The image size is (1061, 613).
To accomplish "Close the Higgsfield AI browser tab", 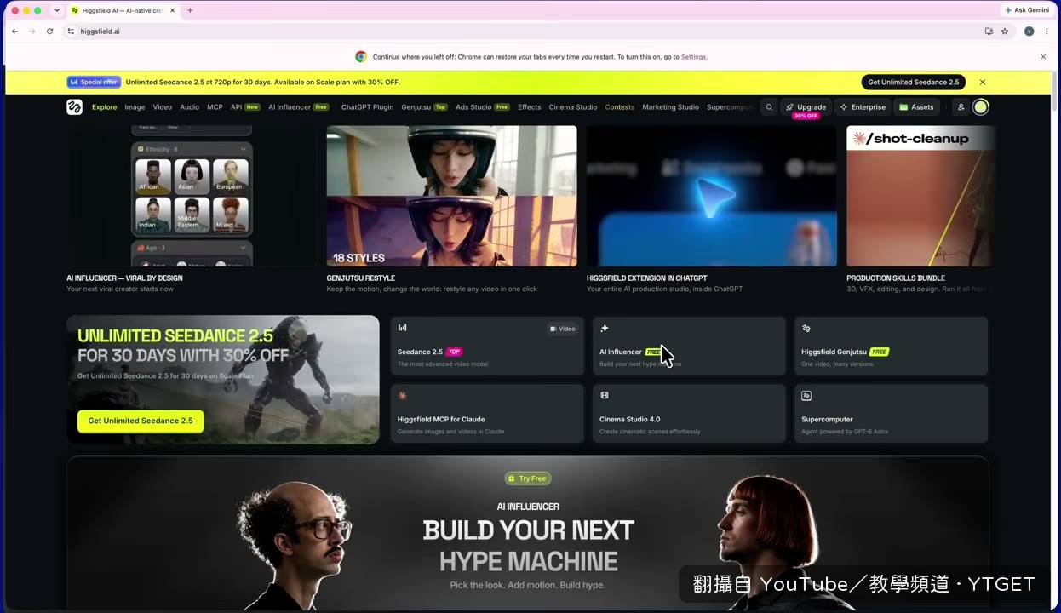I will 170,10.
